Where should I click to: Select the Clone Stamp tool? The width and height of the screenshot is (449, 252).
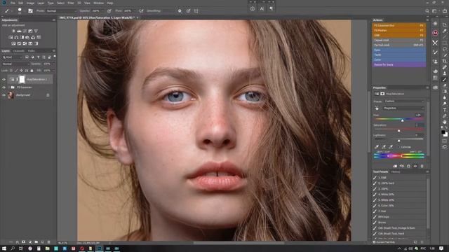[x=444, y=73]
